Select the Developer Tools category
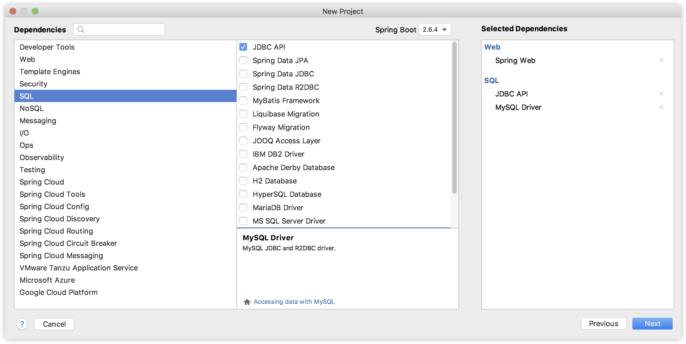Image resolution: width=686 pixels, height=344 pixels. 47,47
